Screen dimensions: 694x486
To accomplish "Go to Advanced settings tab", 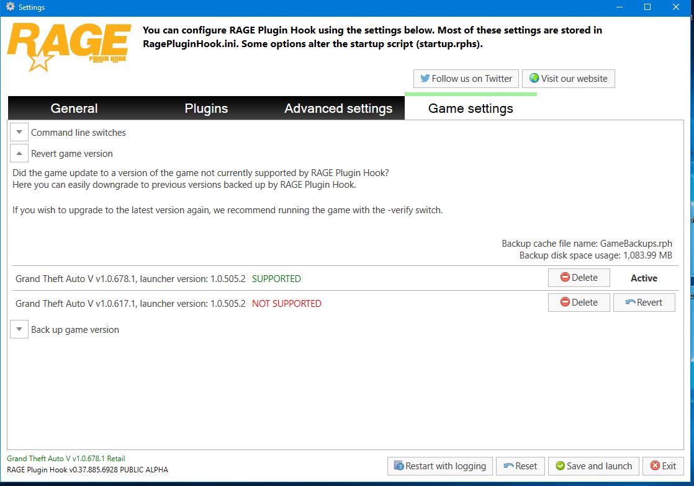I will (x=338, y=108).
